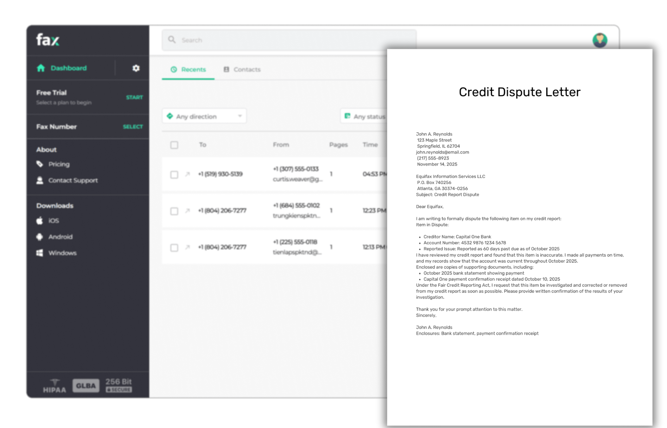Expand the Any direction dropdown
The height and width of the screenshot is (428, 667).
[x=200, y=116]
